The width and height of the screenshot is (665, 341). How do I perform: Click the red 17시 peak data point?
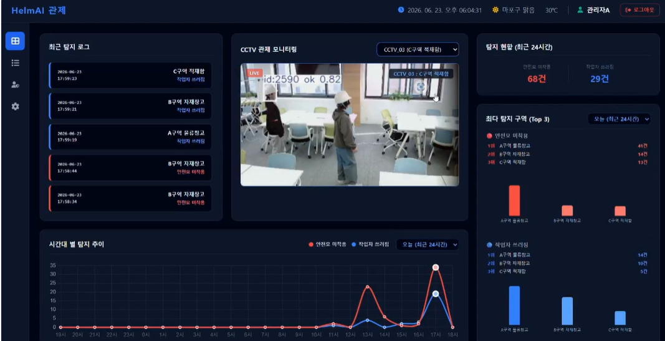point(436,267)
